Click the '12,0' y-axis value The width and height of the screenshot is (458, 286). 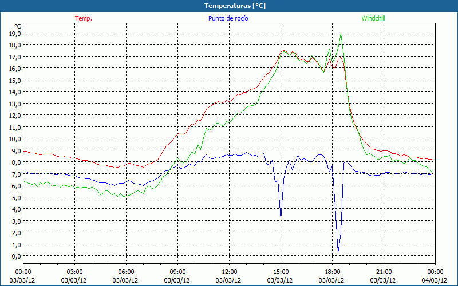pyautogui.click(x=15, y=116)
